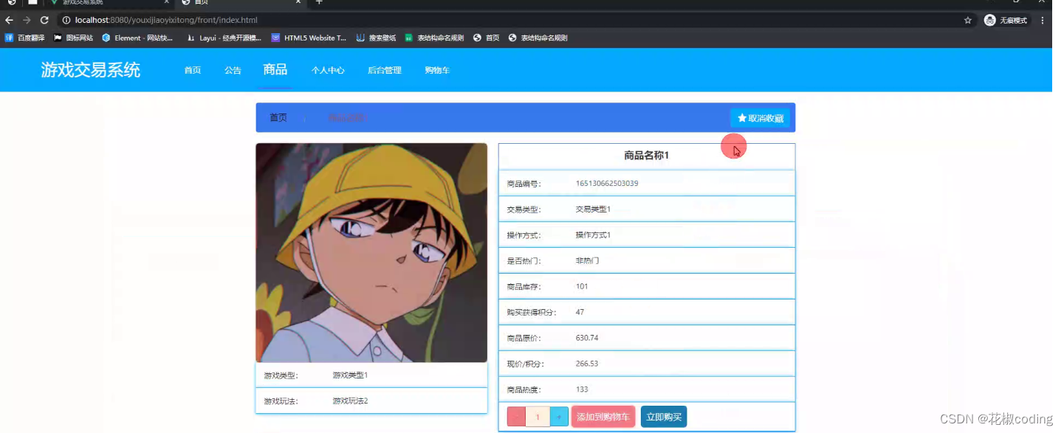Switch to the 商品 tab
1064x433 pixels.
pos(275,70)
